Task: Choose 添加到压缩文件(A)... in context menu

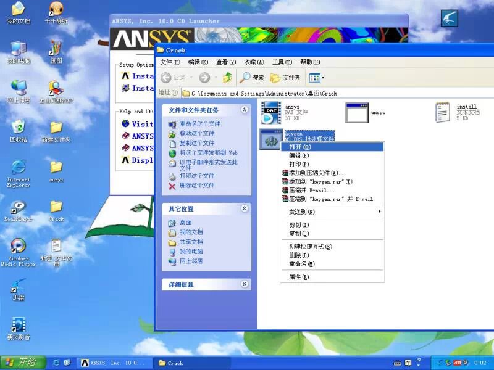Action: point(332,173)
